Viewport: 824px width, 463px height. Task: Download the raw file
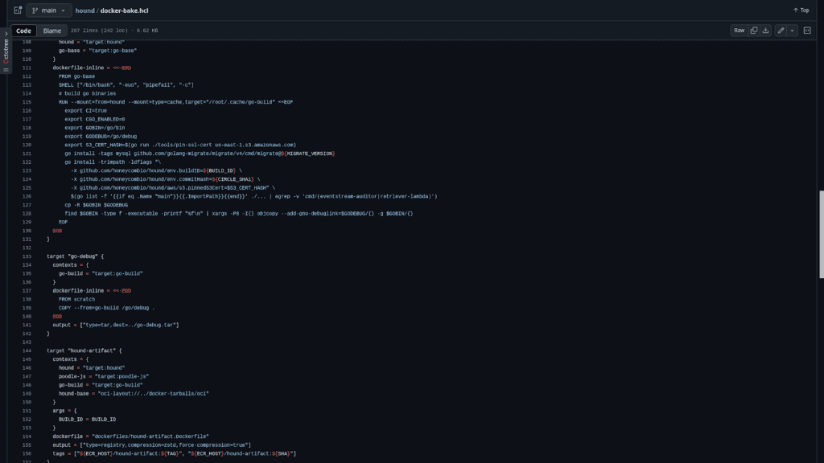(x=766, y=31)
